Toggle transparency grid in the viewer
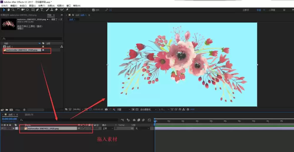 click(x=137, y=110)
